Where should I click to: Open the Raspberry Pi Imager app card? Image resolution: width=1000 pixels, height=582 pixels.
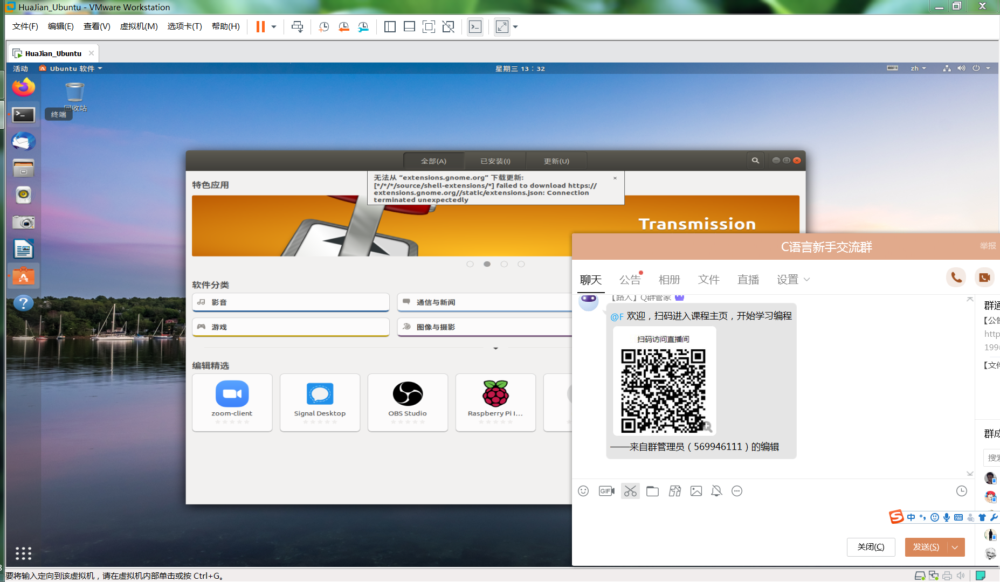(495, 403)
